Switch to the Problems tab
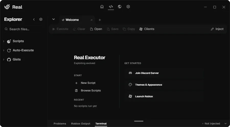This screenshot has height=127, width=230. tap(60, 124)
